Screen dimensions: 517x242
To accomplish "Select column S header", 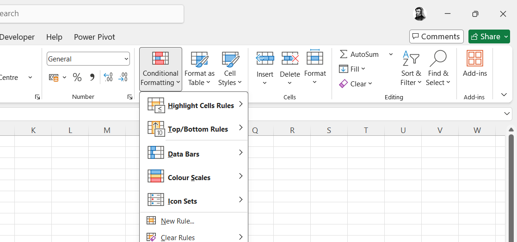I will coord(329,130).
